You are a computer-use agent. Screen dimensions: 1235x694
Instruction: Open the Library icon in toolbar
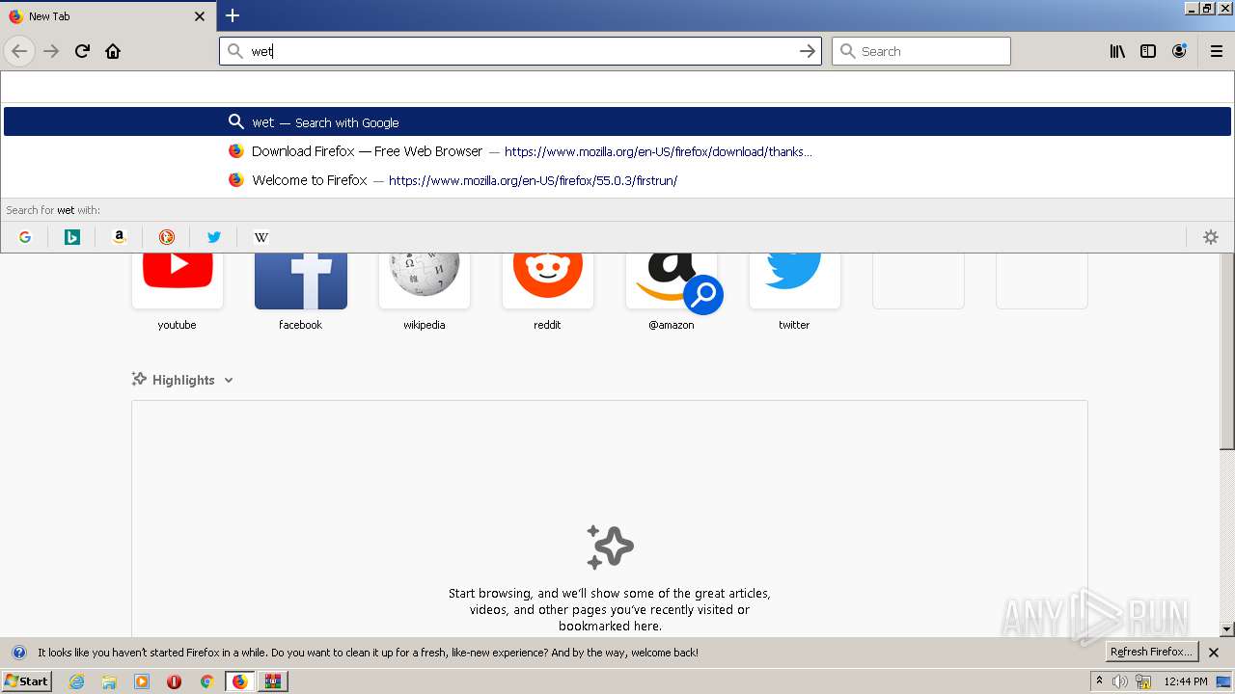[x=1117, y=51]
